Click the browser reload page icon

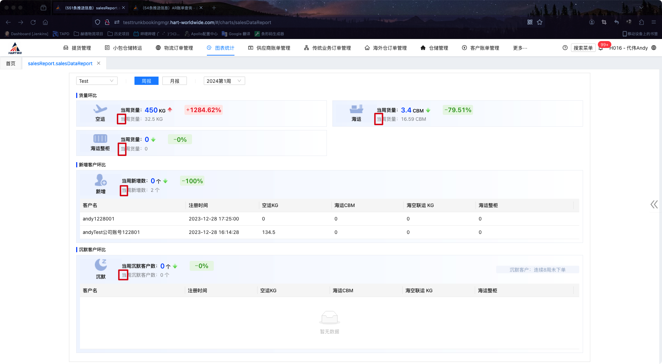[33, 22]
